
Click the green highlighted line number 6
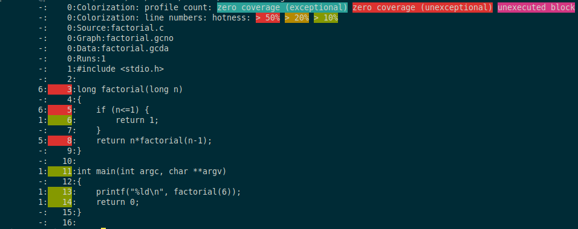click(x=60, y=120)
